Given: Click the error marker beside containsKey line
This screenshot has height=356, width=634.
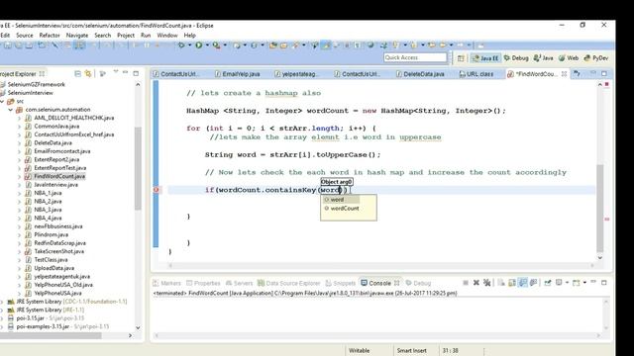Looking at the screenshot, I should tap(157, 190).
